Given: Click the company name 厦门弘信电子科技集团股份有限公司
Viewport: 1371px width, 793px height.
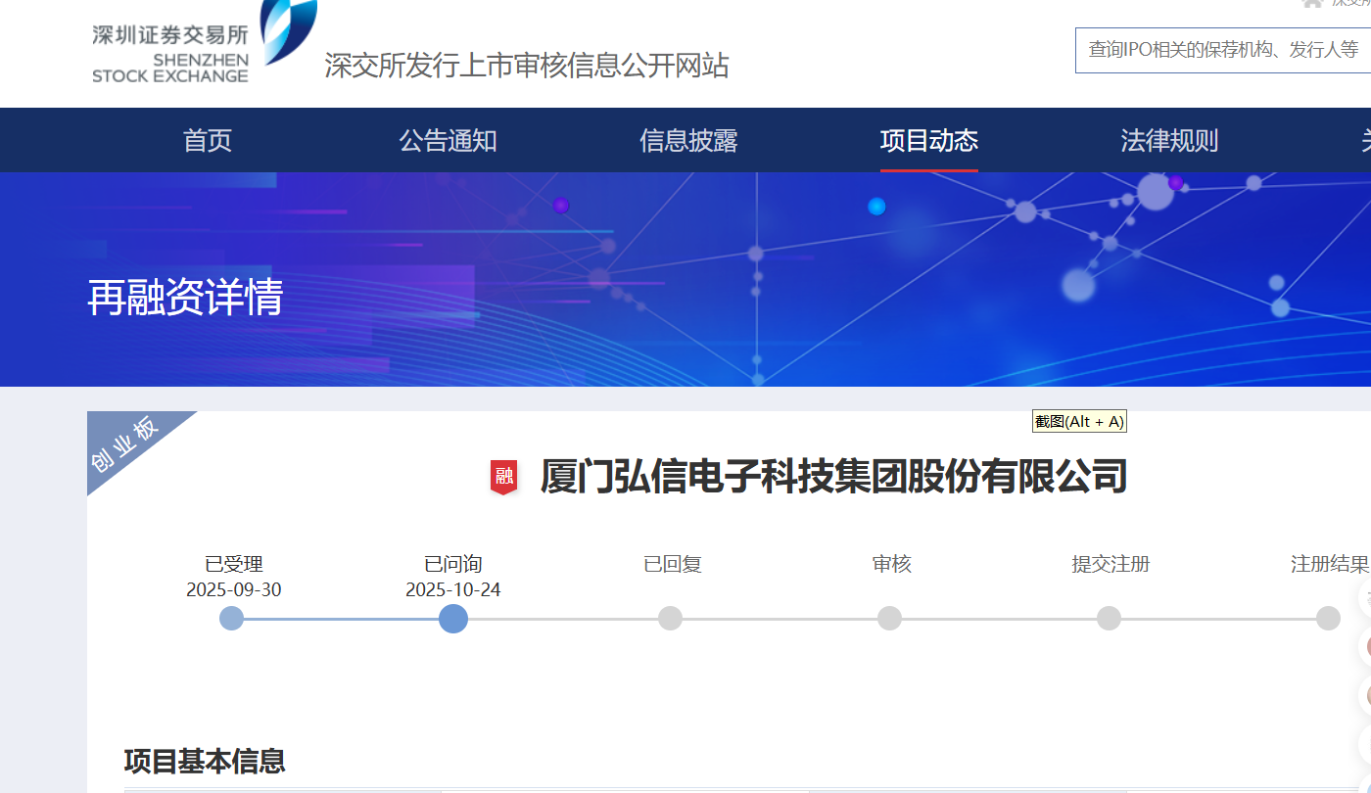Looking at the screenshot, I should pos(834,477).
